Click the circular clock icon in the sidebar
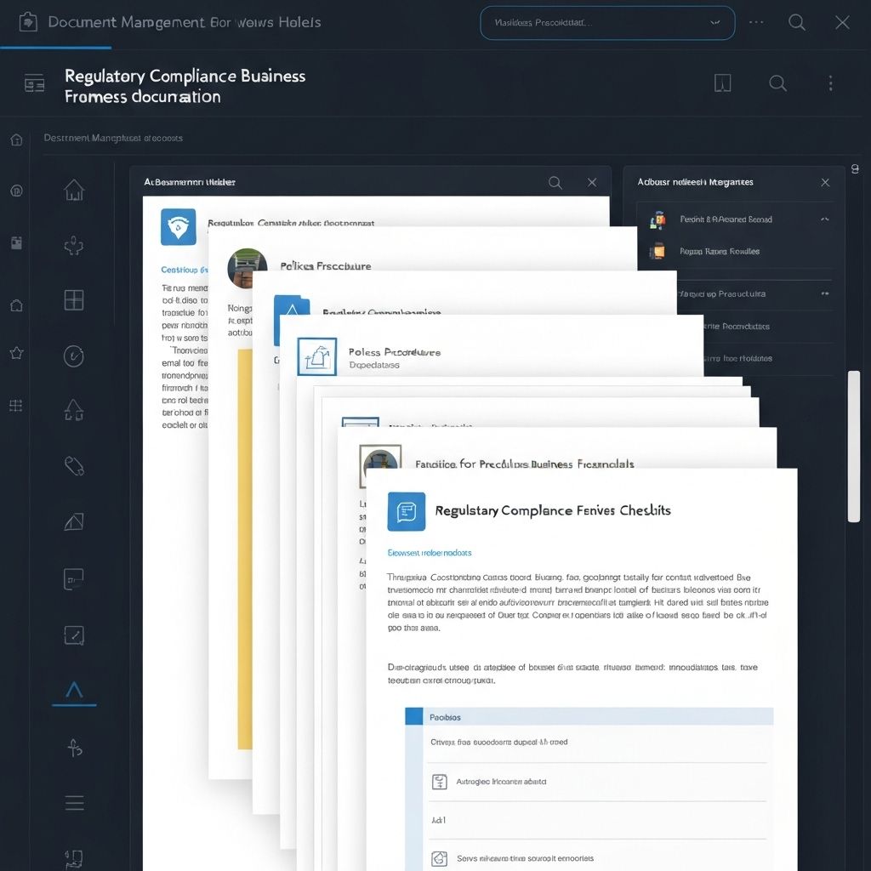This screenshot has height=871, width=871. click(74, 356)
